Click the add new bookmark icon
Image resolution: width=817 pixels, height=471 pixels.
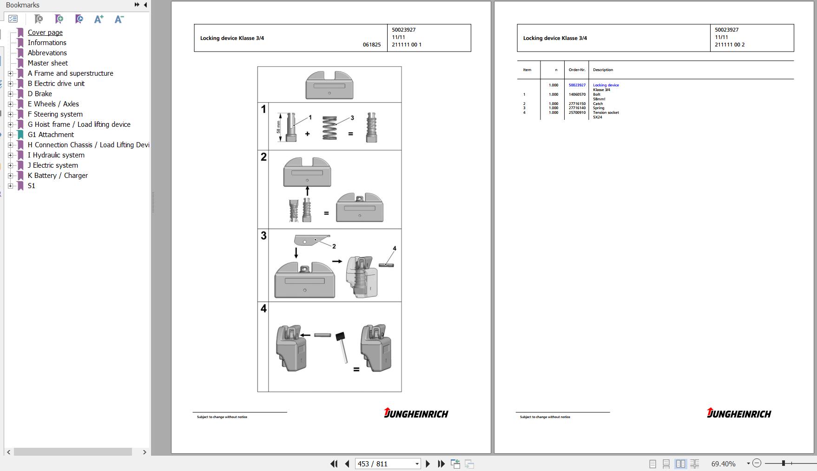tap(59, 19)
